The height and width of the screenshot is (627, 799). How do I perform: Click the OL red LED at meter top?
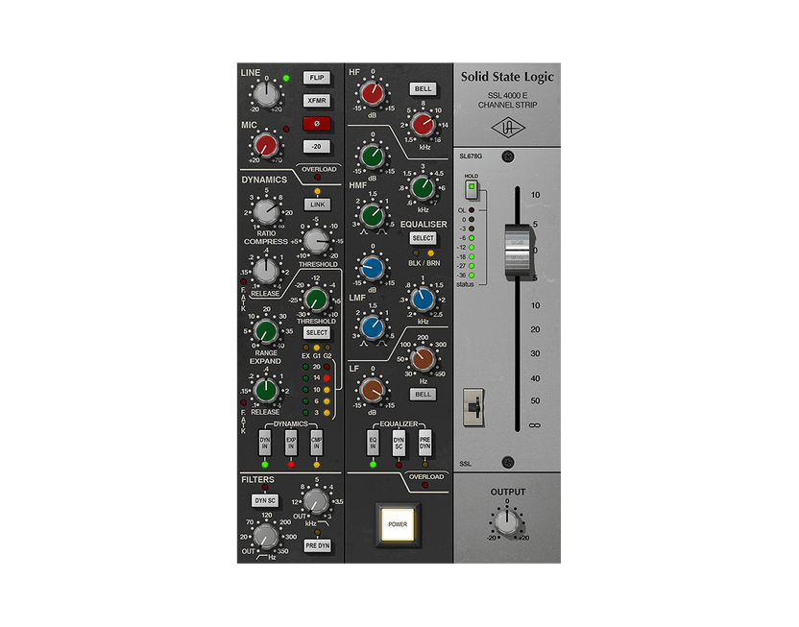pyautogui.click(x=472, y=209)
